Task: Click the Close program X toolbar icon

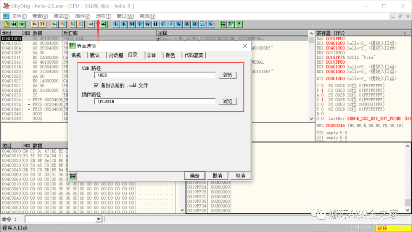Action: click(22, 24)
